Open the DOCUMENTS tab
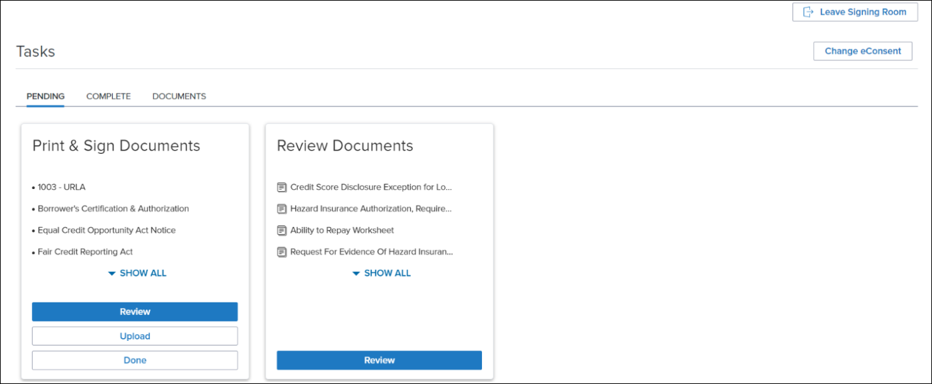 [179, 96]
